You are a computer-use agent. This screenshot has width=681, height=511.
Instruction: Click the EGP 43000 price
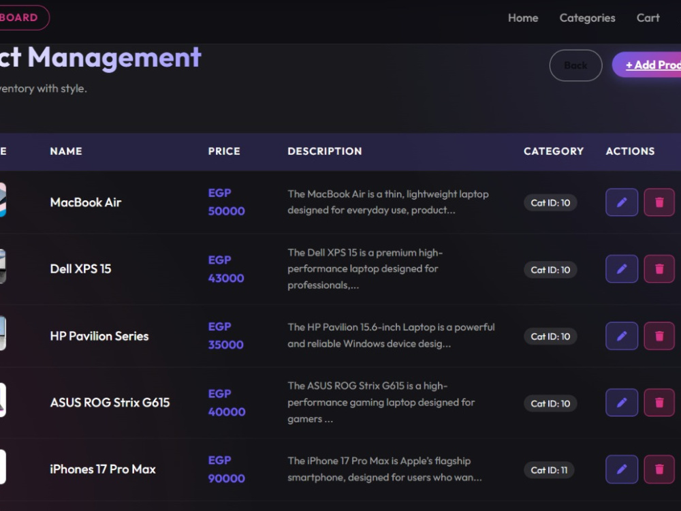(226, 269)
